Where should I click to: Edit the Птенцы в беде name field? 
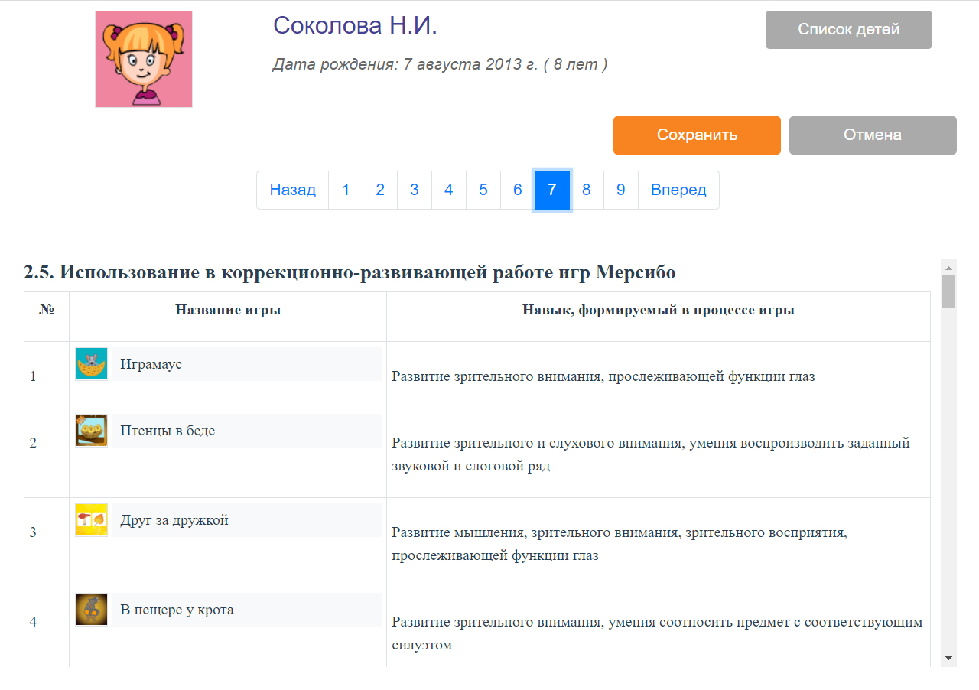pos(246,431)
